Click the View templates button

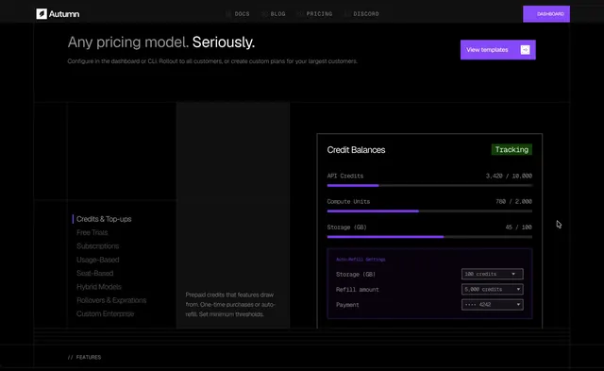coord(497,50)
